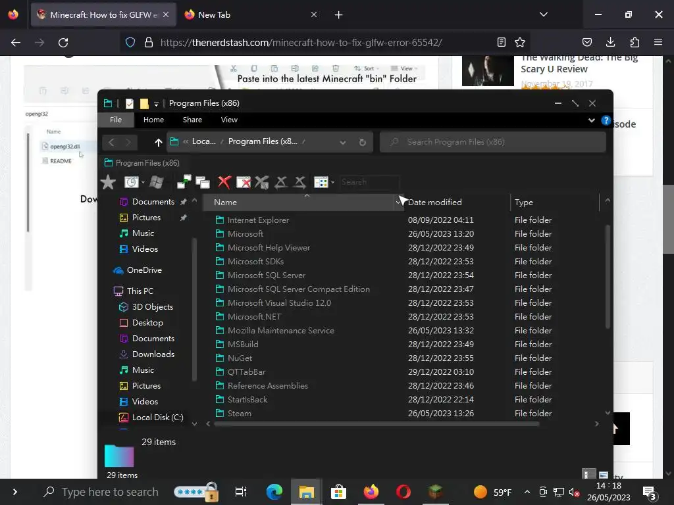
Task: Click the Firefox page vertical scrollbar
Action: (x=668, y=219)
